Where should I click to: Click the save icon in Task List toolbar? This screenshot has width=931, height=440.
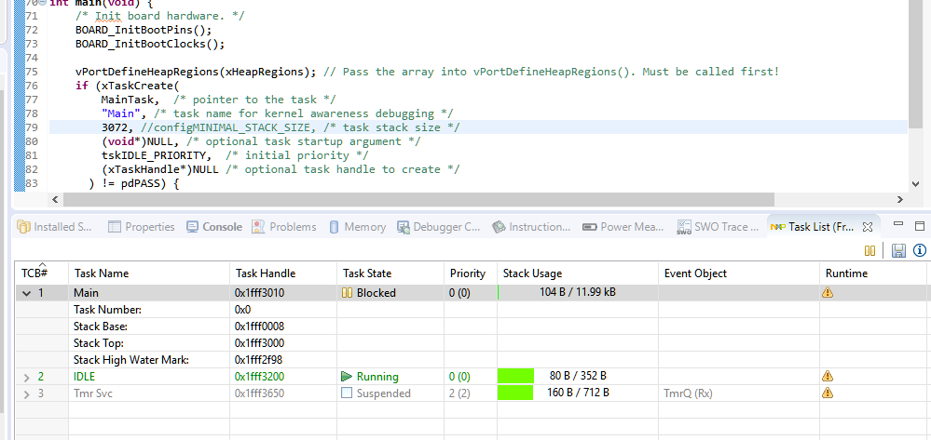(898, 250)
